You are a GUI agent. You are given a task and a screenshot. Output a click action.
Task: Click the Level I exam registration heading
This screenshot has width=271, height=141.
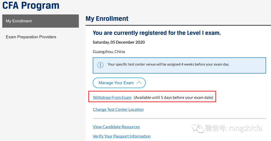pyautogui.click(x=157, y=33)
